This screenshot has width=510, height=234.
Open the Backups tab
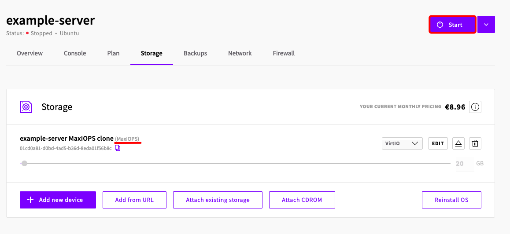point(195,53)
